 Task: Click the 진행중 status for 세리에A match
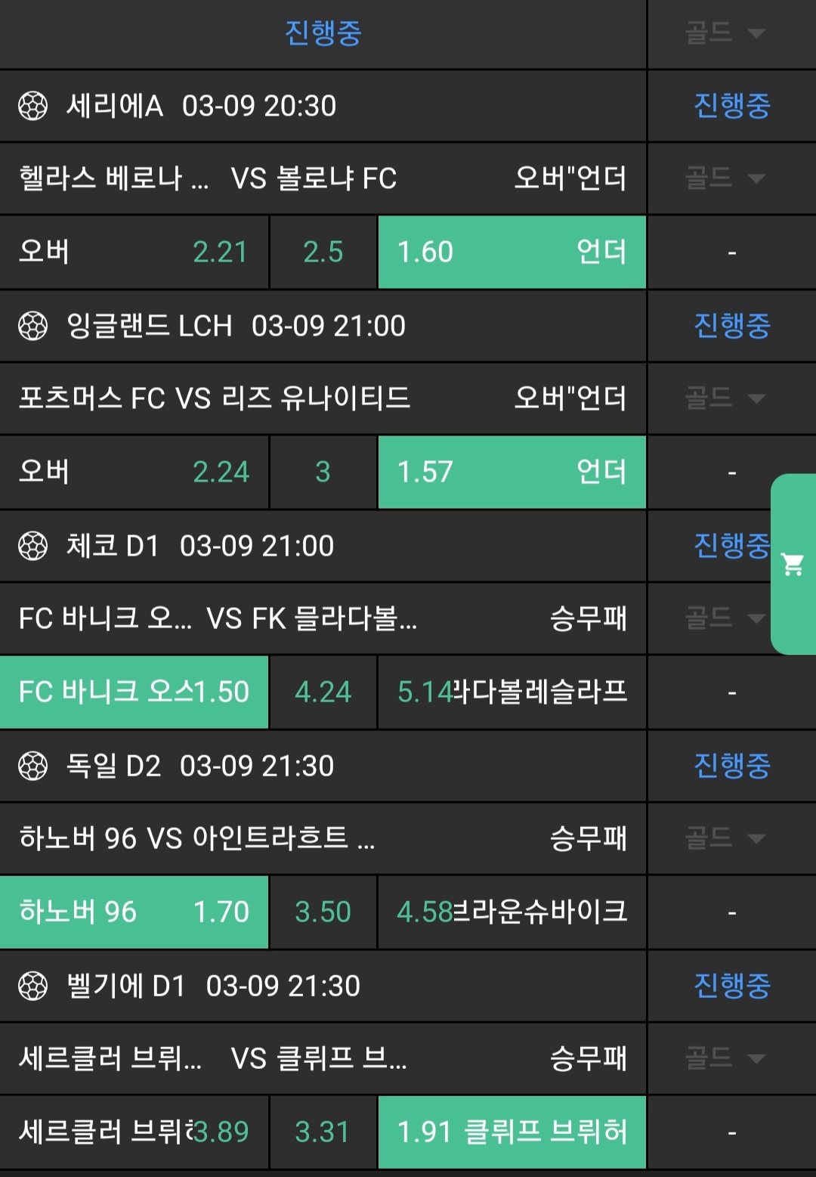pos(731,106)
